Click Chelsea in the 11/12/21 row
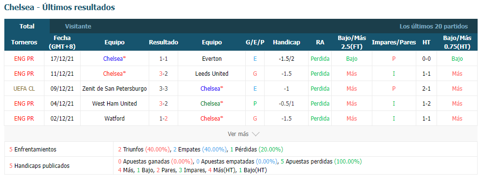The image size is (481, 178). (114, 73)
